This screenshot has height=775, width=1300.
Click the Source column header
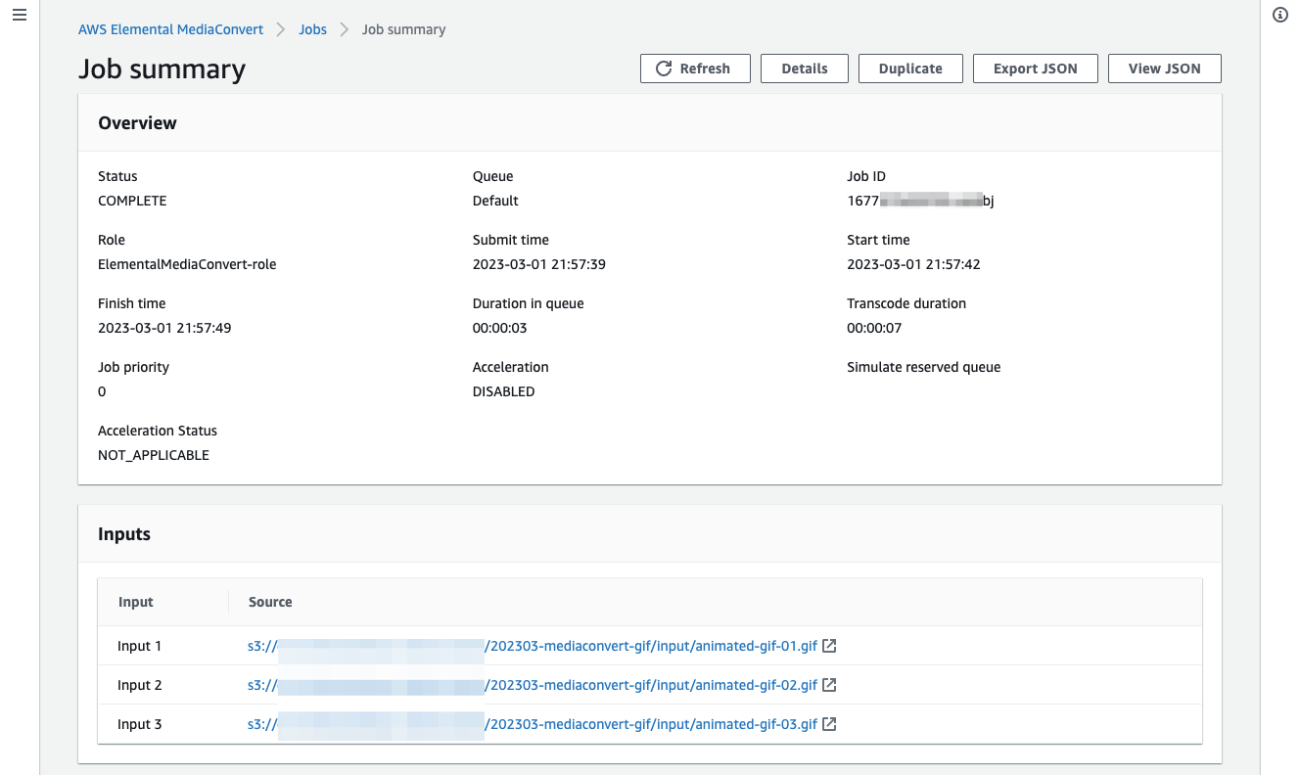coord(270,602)
